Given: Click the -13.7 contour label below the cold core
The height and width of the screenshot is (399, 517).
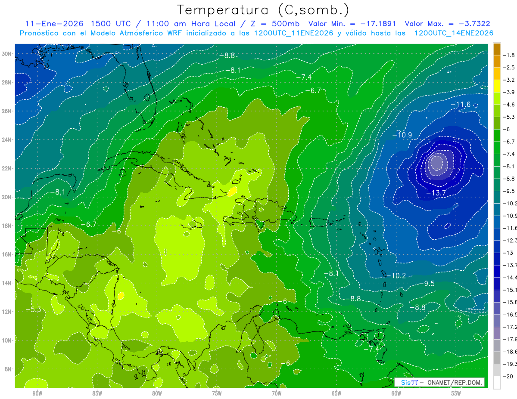Looking at the screenshot, I should click(x=436, y=193).
